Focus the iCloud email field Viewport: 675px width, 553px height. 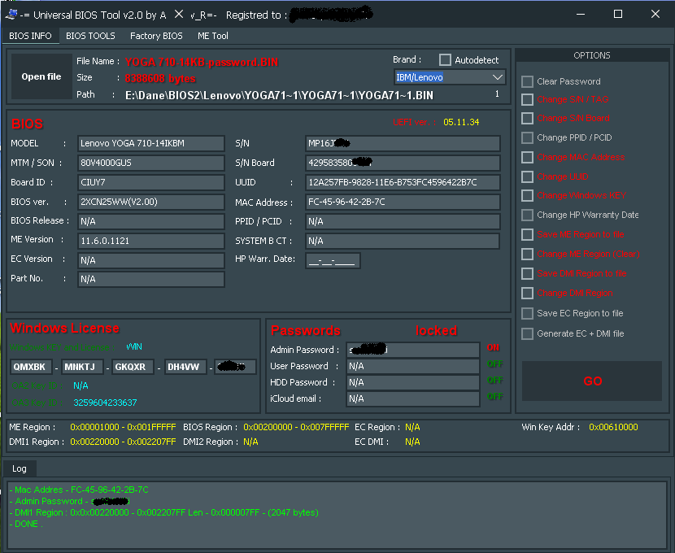(413, 398)
